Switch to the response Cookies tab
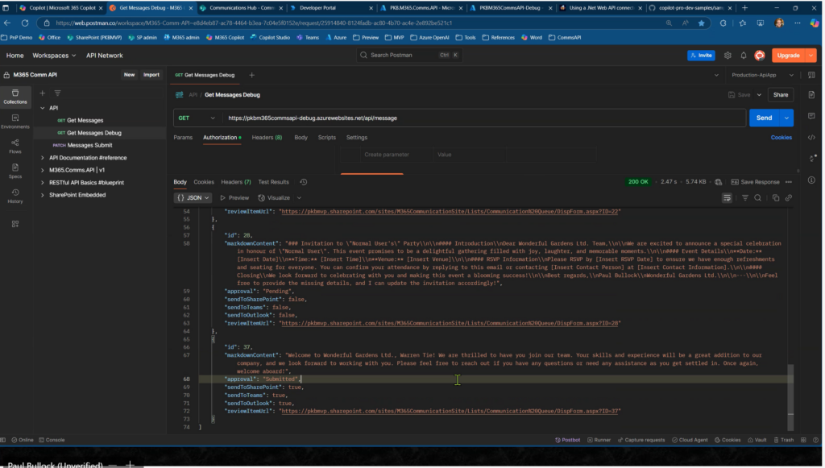825x468 pixels. pyautogui.click(x=204, y=182)
